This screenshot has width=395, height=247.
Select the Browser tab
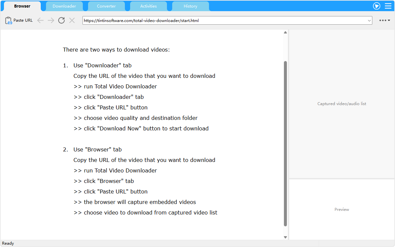pos(22,6)
